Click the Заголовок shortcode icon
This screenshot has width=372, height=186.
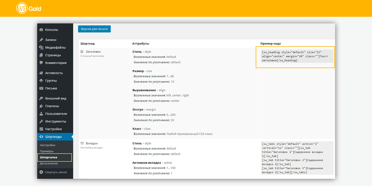coord(82,52)
